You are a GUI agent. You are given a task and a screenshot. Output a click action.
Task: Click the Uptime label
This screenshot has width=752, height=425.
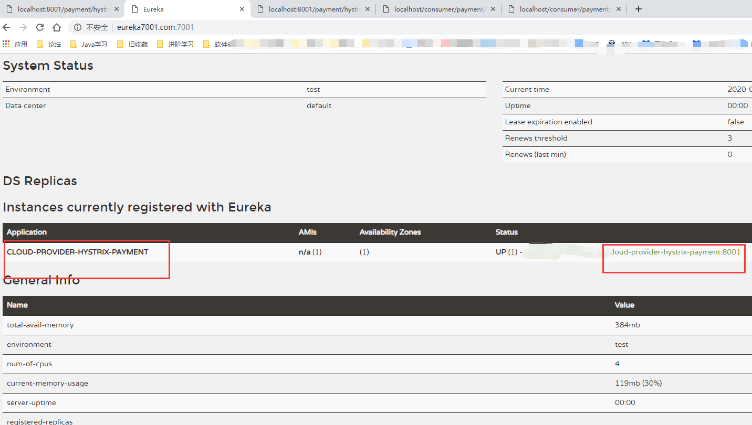pos(518,106)
